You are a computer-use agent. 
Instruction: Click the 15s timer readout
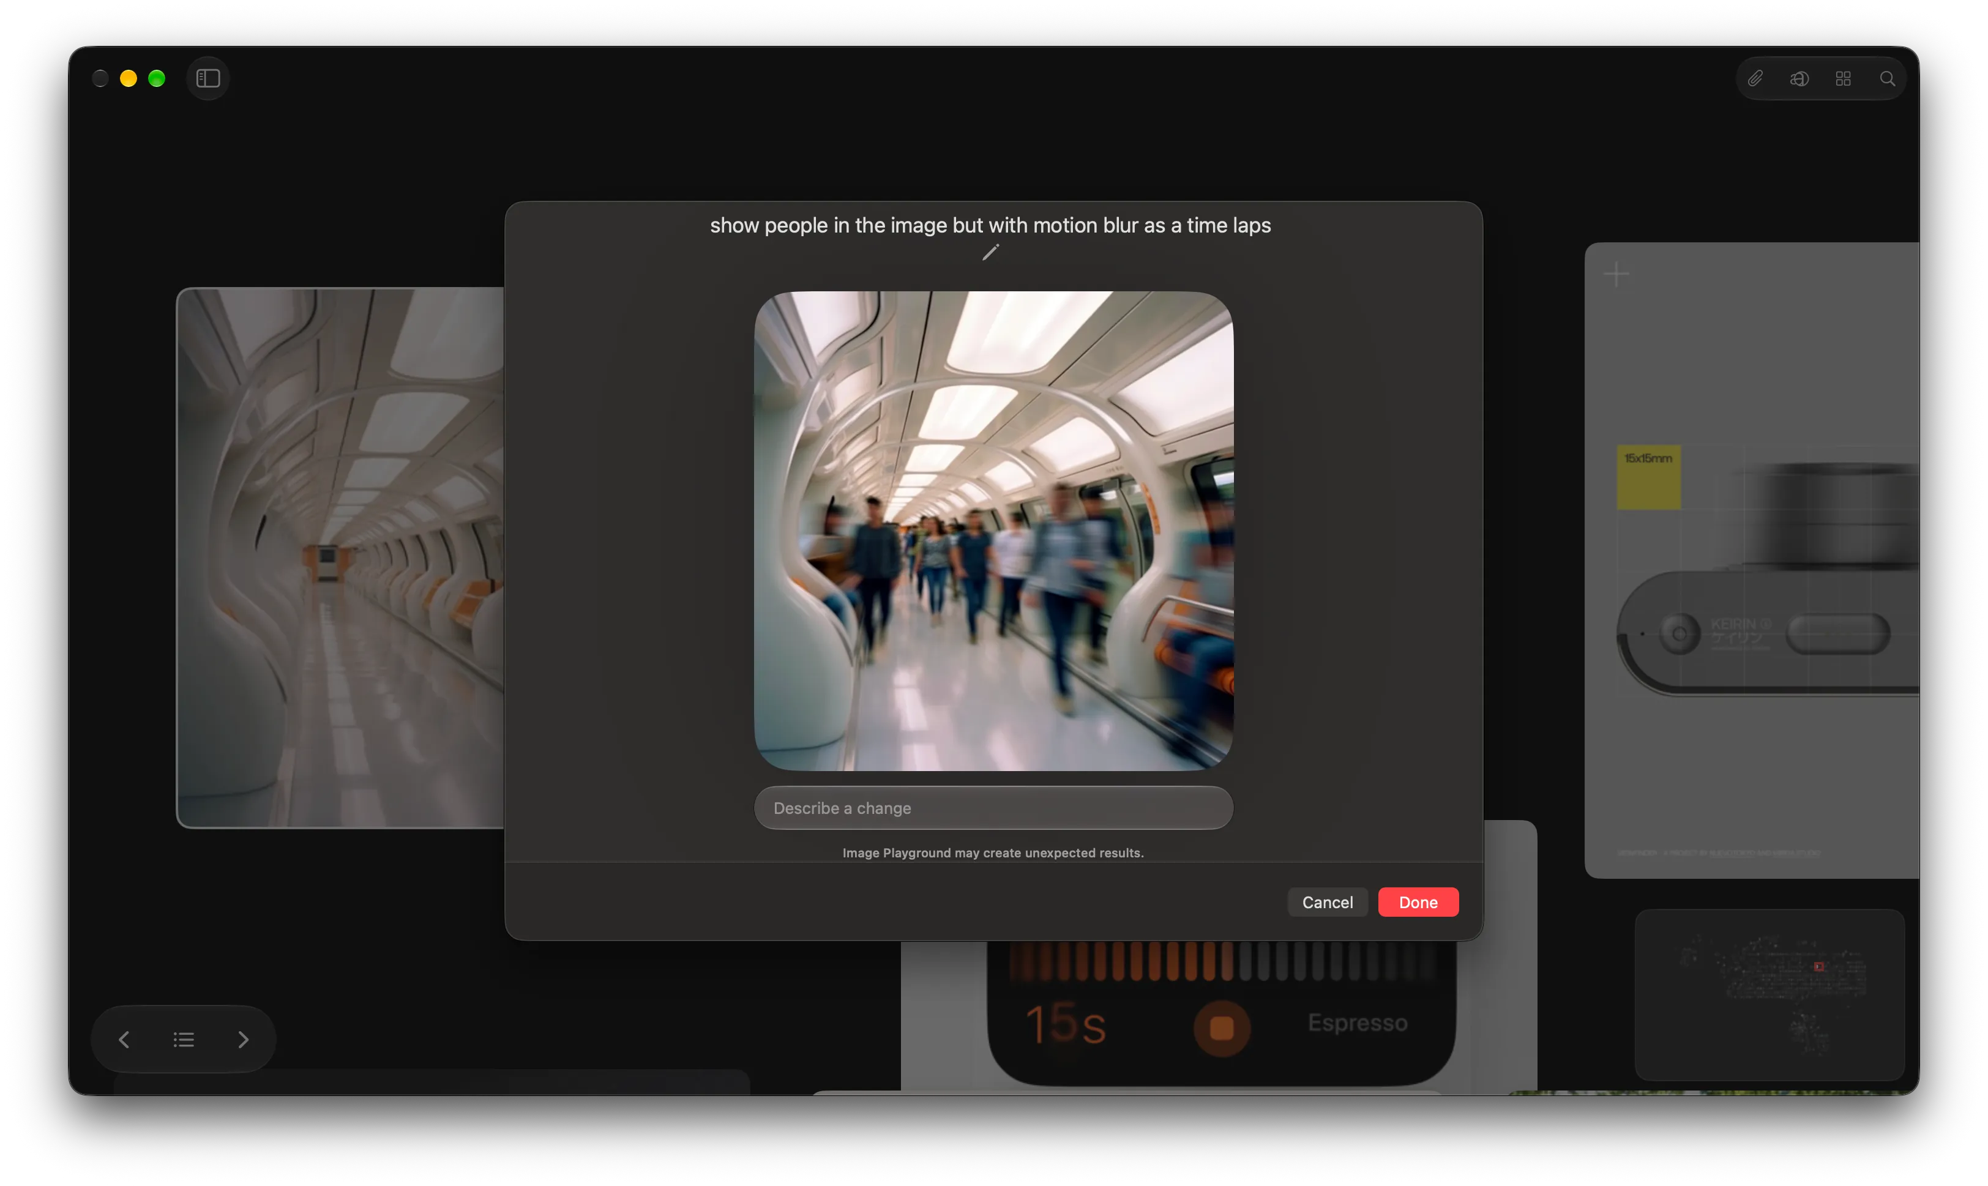click(1066, 1024)
